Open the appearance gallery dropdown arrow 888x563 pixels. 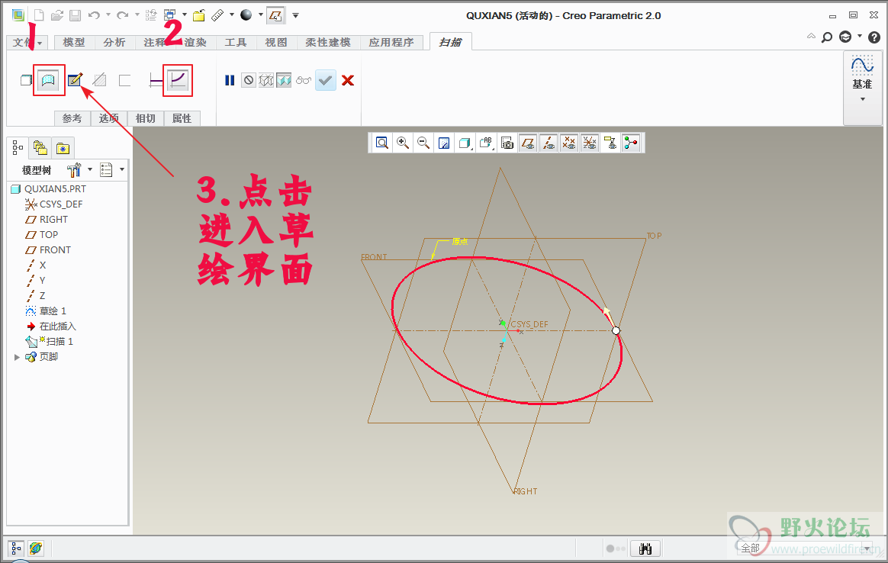260,14
